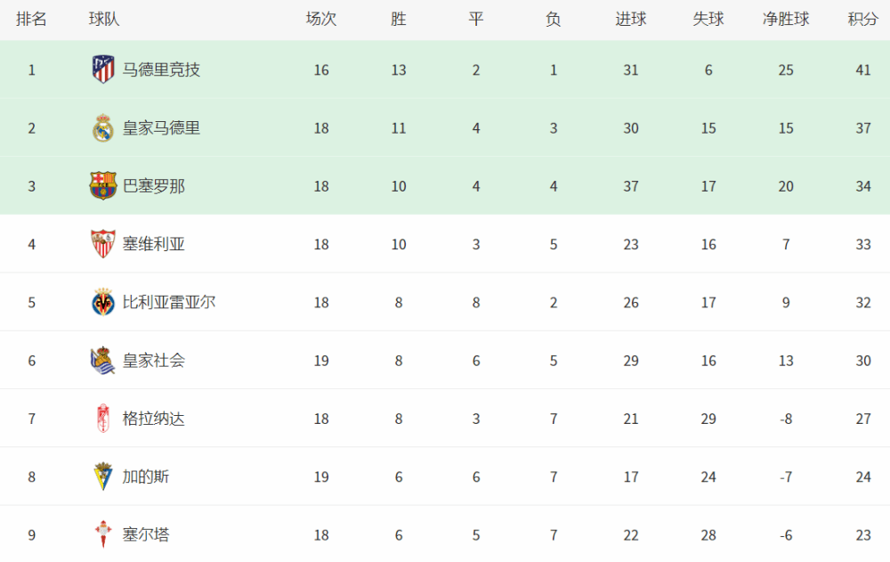This screenshot has height=562, width=890.
Task: Click the Real Sociedad club crest
Action: coord(103,361)
